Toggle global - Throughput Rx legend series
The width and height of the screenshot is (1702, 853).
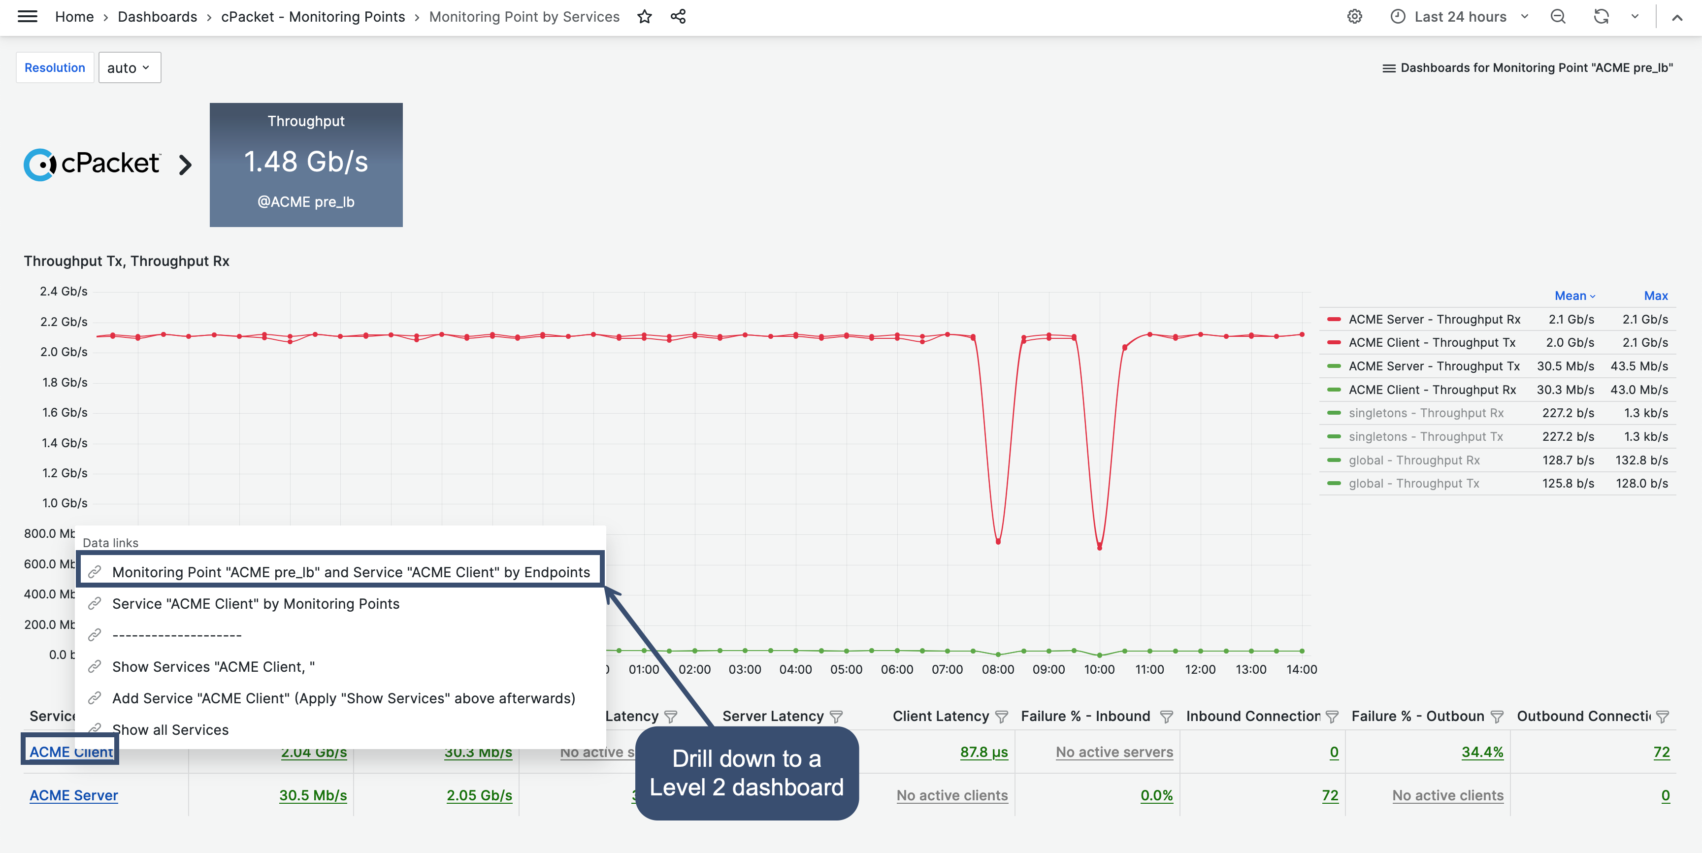1414,460
